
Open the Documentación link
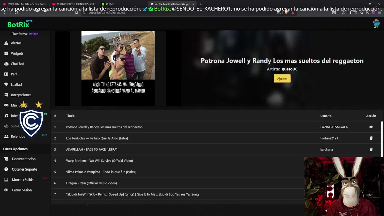[24, 159]
